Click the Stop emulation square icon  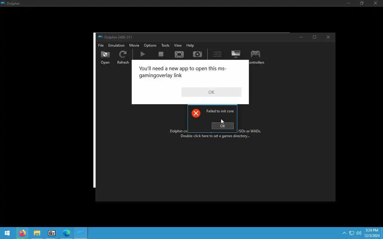[161, 54]
